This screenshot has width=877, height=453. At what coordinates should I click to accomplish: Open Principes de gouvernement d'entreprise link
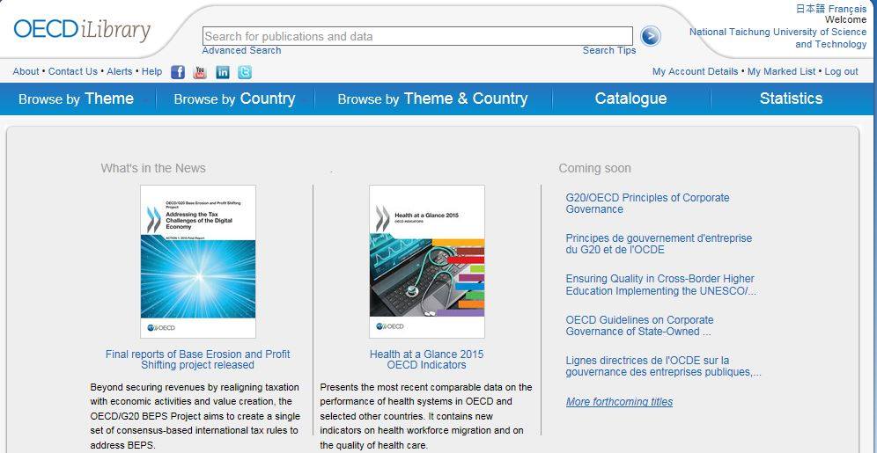point(659,245)
